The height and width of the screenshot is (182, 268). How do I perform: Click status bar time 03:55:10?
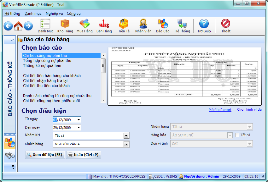click(251, 177)
